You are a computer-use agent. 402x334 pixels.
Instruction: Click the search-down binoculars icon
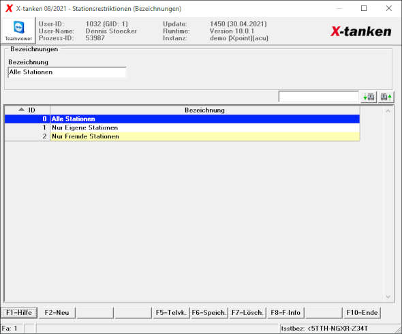[369, 97]
